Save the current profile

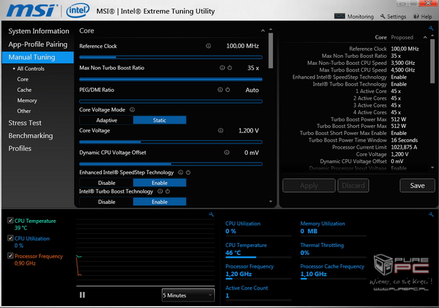417,185
